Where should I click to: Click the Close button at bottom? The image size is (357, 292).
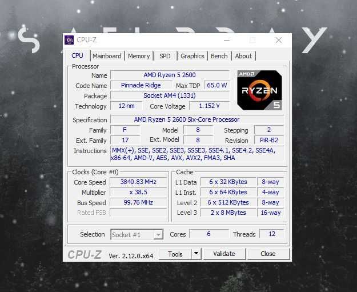click(268, 254)
